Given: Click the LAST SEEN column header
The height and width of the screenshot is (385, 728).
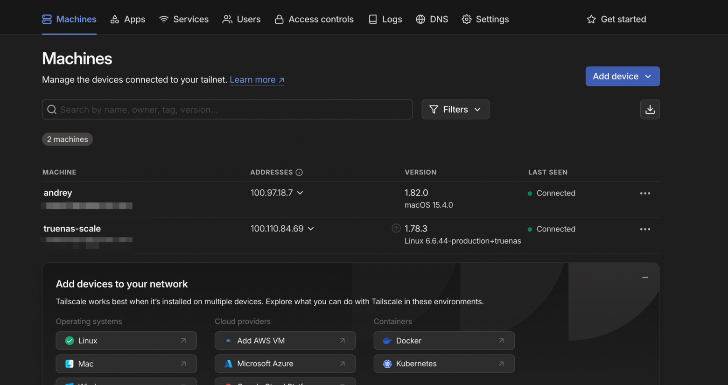Looking at the screenshot, I should [x=548, y=172].
